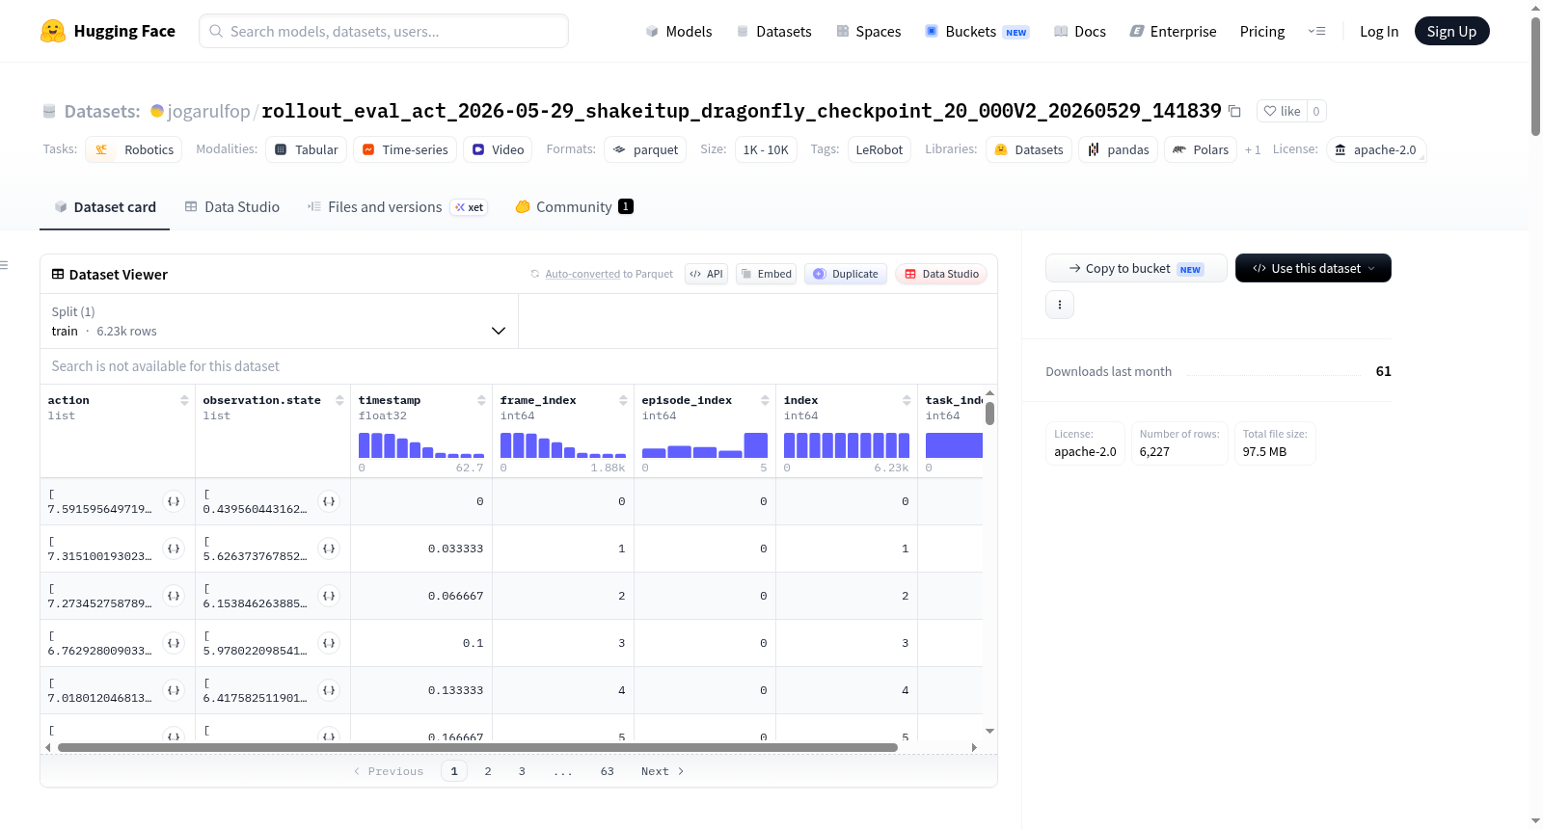
Task: Open the Datasets page
Action: click(x=773, y=31)
